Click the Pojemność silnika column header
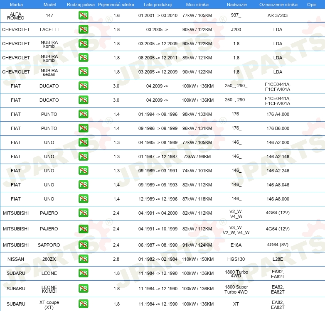The image size is (325, 311). [x=116, y=5]
